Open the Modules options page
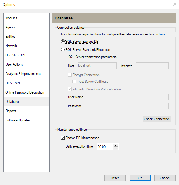179x185 pixels. click(11, 18)
